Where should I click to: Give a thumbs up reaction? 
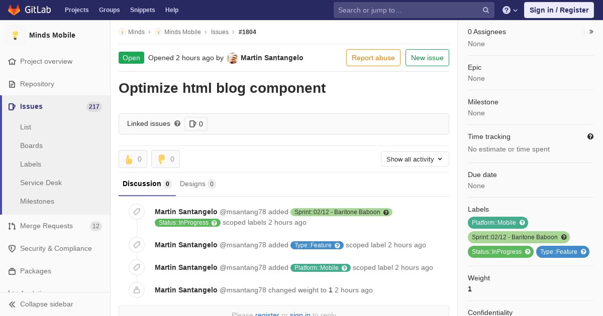tap(133, 159)
